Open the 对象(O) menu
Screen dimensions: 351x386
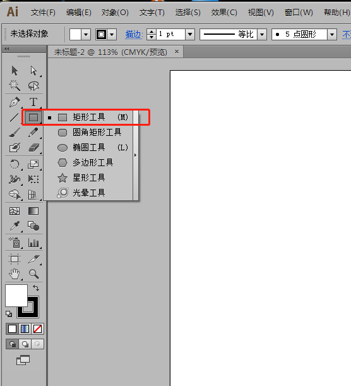tap(115, 12)
